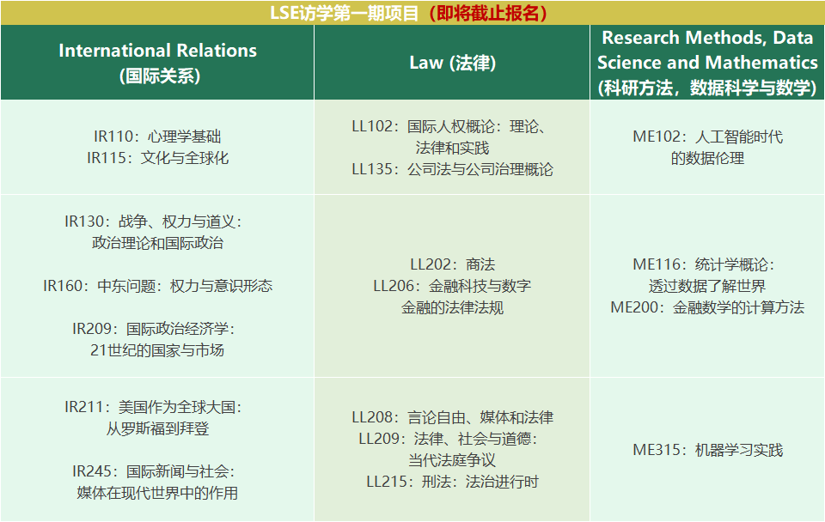The width and height of the screenshot is (825, 522).
Task: Click course 'IR245: 国际新闻与社会'
Action: click(x=153, y=471)
